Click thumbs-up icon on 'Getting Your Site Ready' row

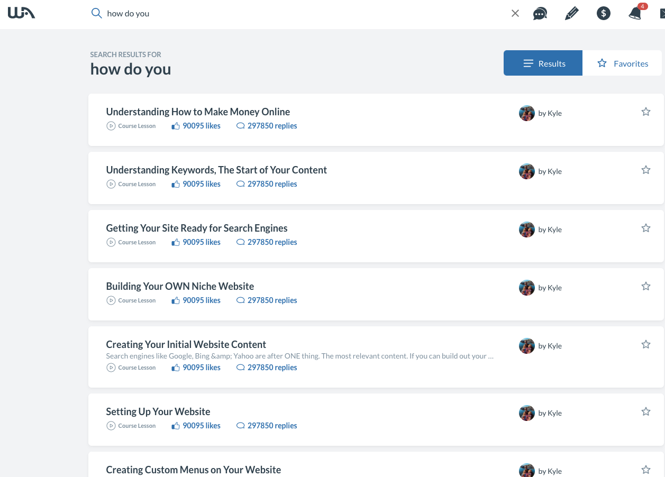[176, 242]
